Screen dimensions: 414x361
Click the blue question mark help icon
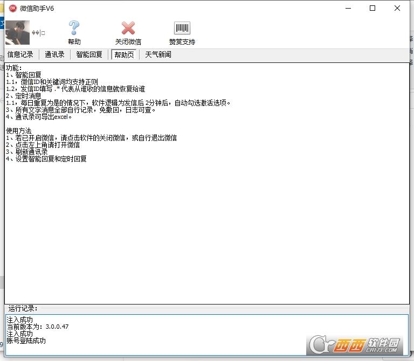pyautogui.click(x=74, y=28)
